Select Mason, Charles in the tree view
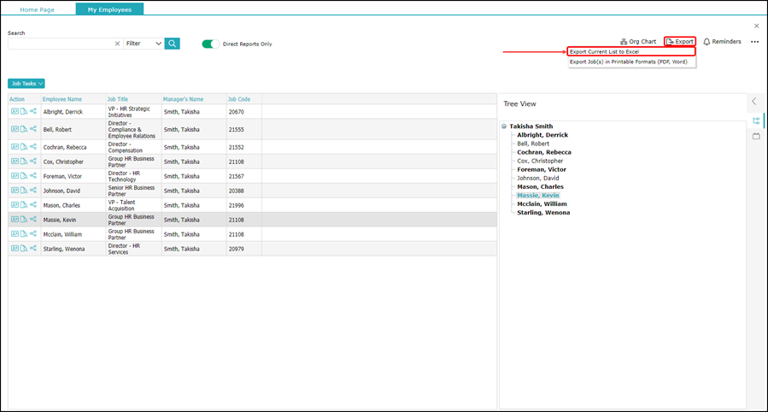768x412 pixels. point(540,186)
